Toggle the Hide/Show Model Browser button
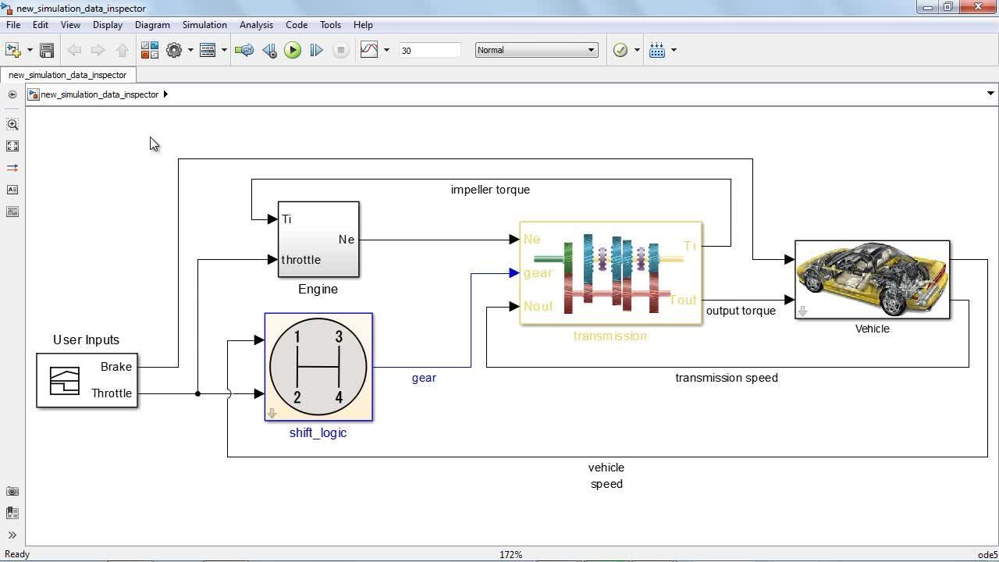 pos(12,94)
